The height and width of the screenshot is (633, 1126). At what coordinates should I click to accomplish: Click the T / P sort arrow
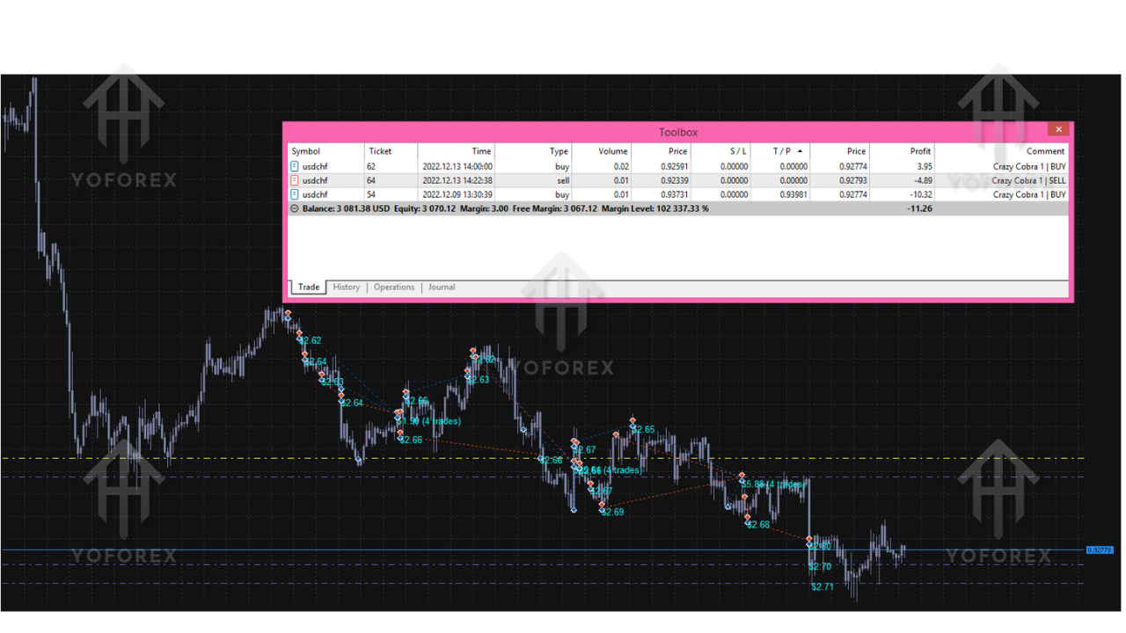pyautogui.click(x=800, y=151)
